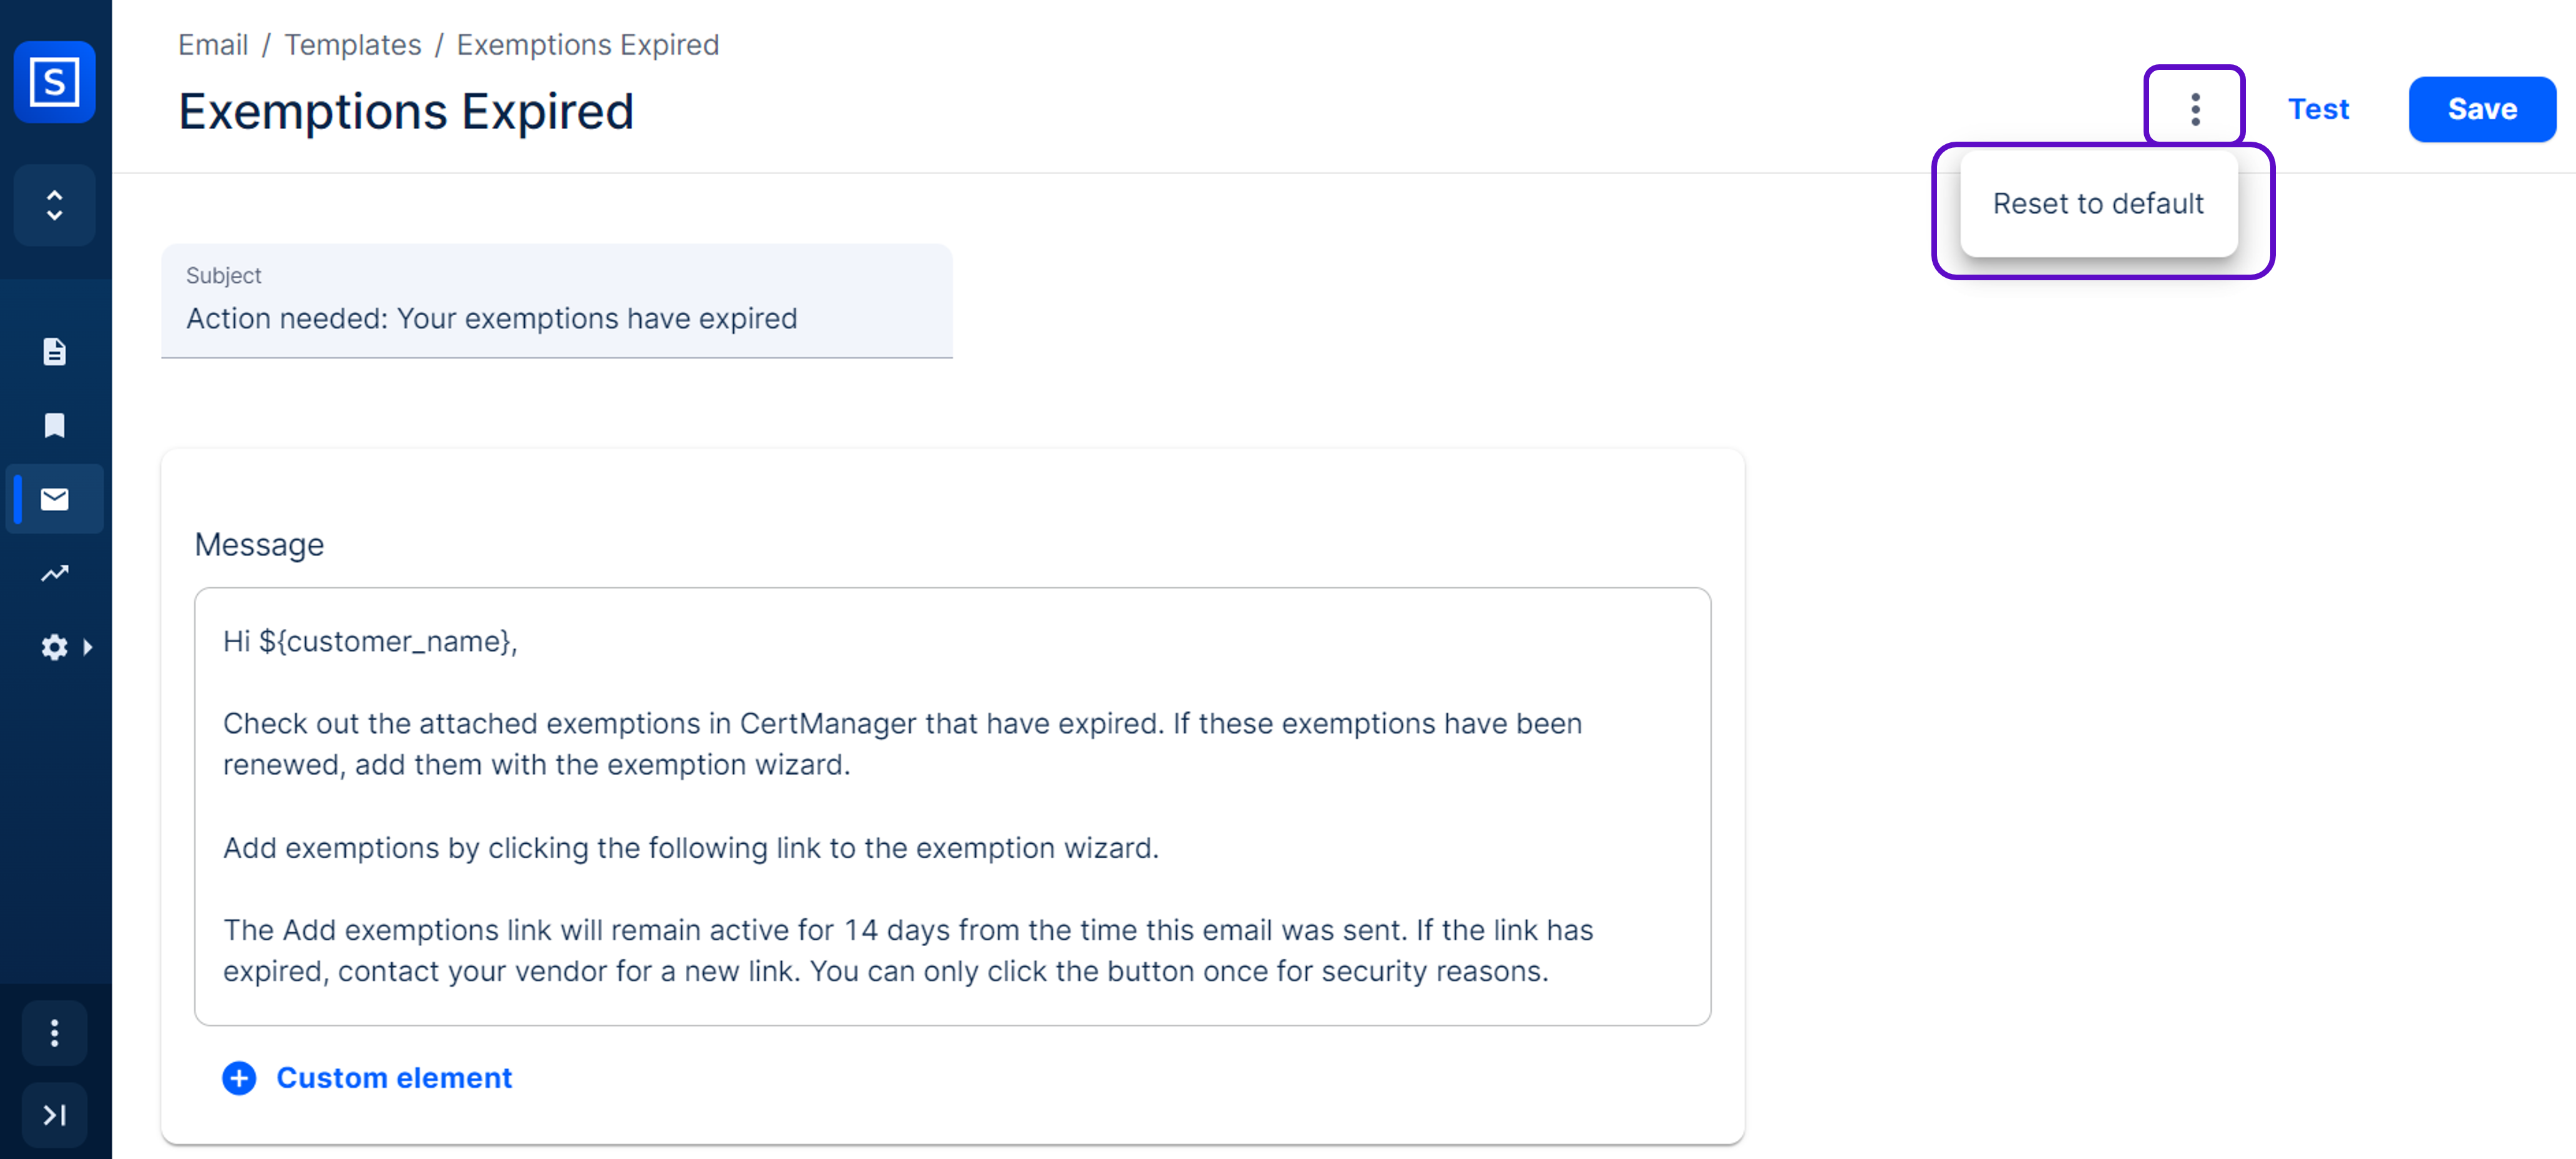Open the trending analytics sidebar icon
This screenshot has width=2576, height=1159.
click(54, 573)
